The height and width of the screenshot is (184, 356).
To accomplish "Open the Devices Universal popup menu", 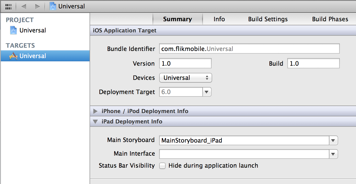I will click(186, 78).
